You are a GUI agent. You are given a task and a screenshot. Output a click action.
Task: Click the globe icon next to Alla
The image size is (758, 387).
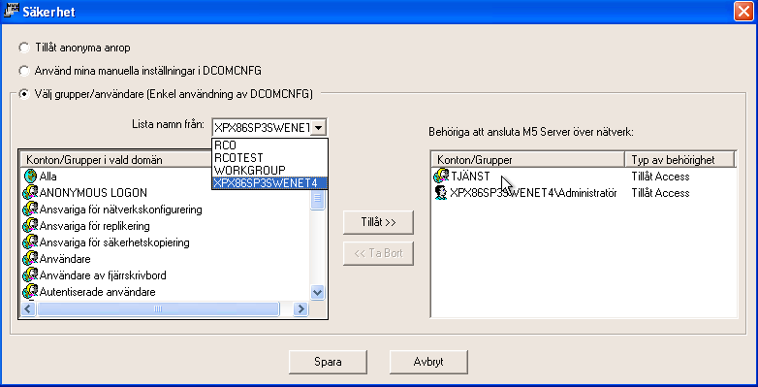(x=30, y=177)
